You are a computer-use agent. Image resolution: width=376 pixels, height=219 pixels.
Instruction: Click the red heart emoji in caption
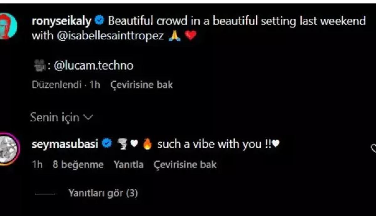pos(190,36)
